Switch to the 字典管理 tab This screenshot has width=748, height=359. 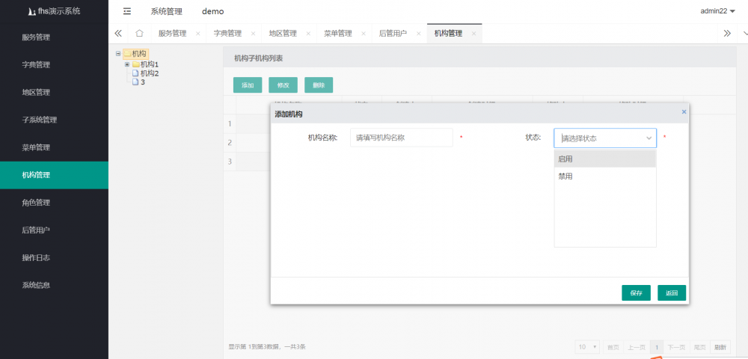tap(227, 34)
